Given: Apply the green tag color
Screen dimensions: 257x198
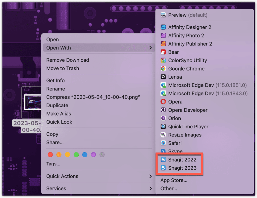Looking at the screenshot, I should (x=76, y=154).
